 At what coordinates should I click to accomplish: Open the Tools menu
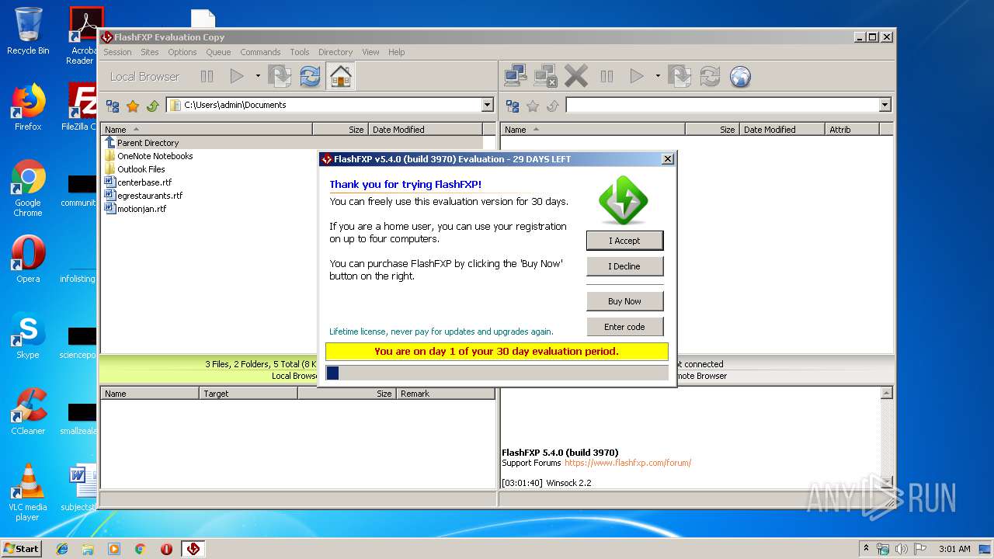(x=300, y=52)
